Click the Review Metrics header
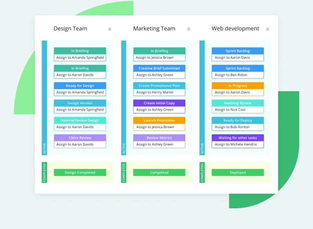This screenshot has width=313, height=229. (160, 138)
